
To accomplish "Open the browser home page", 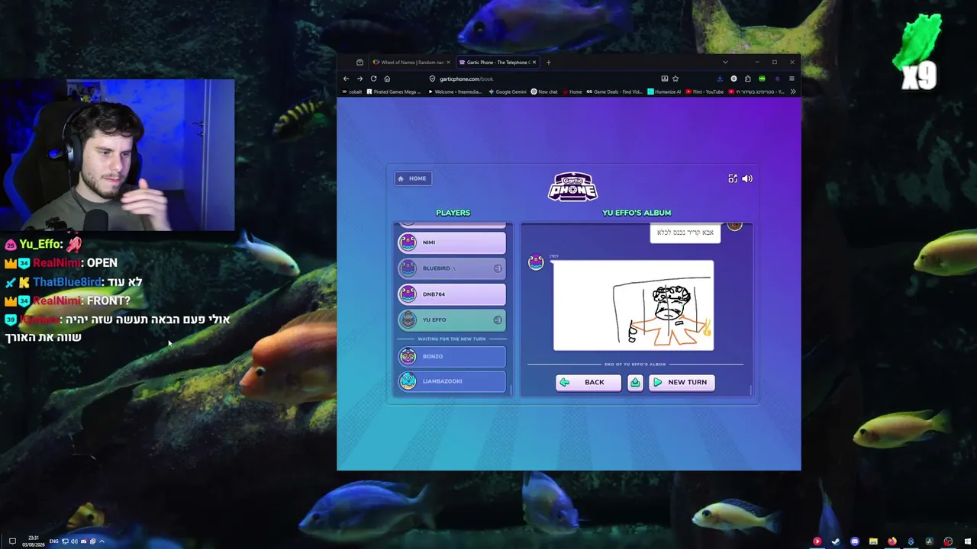I will [387, 79].
